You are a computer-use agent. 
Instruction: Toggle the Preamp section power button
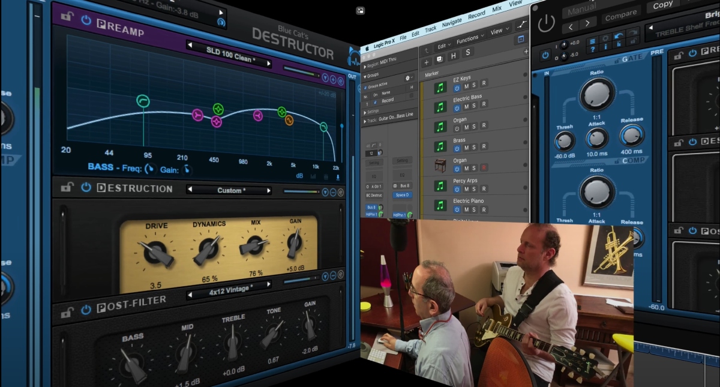[85, 21]
